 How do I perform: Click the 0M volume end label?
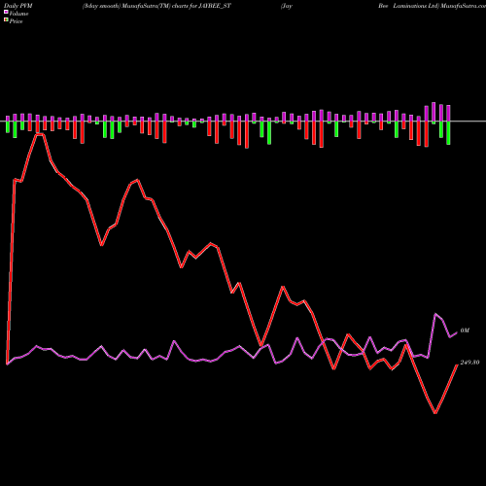coord(465,330)
